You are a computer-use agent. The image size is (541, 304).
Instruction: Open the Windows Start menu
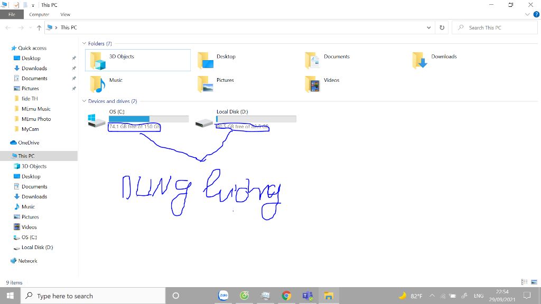click(10, 296)
